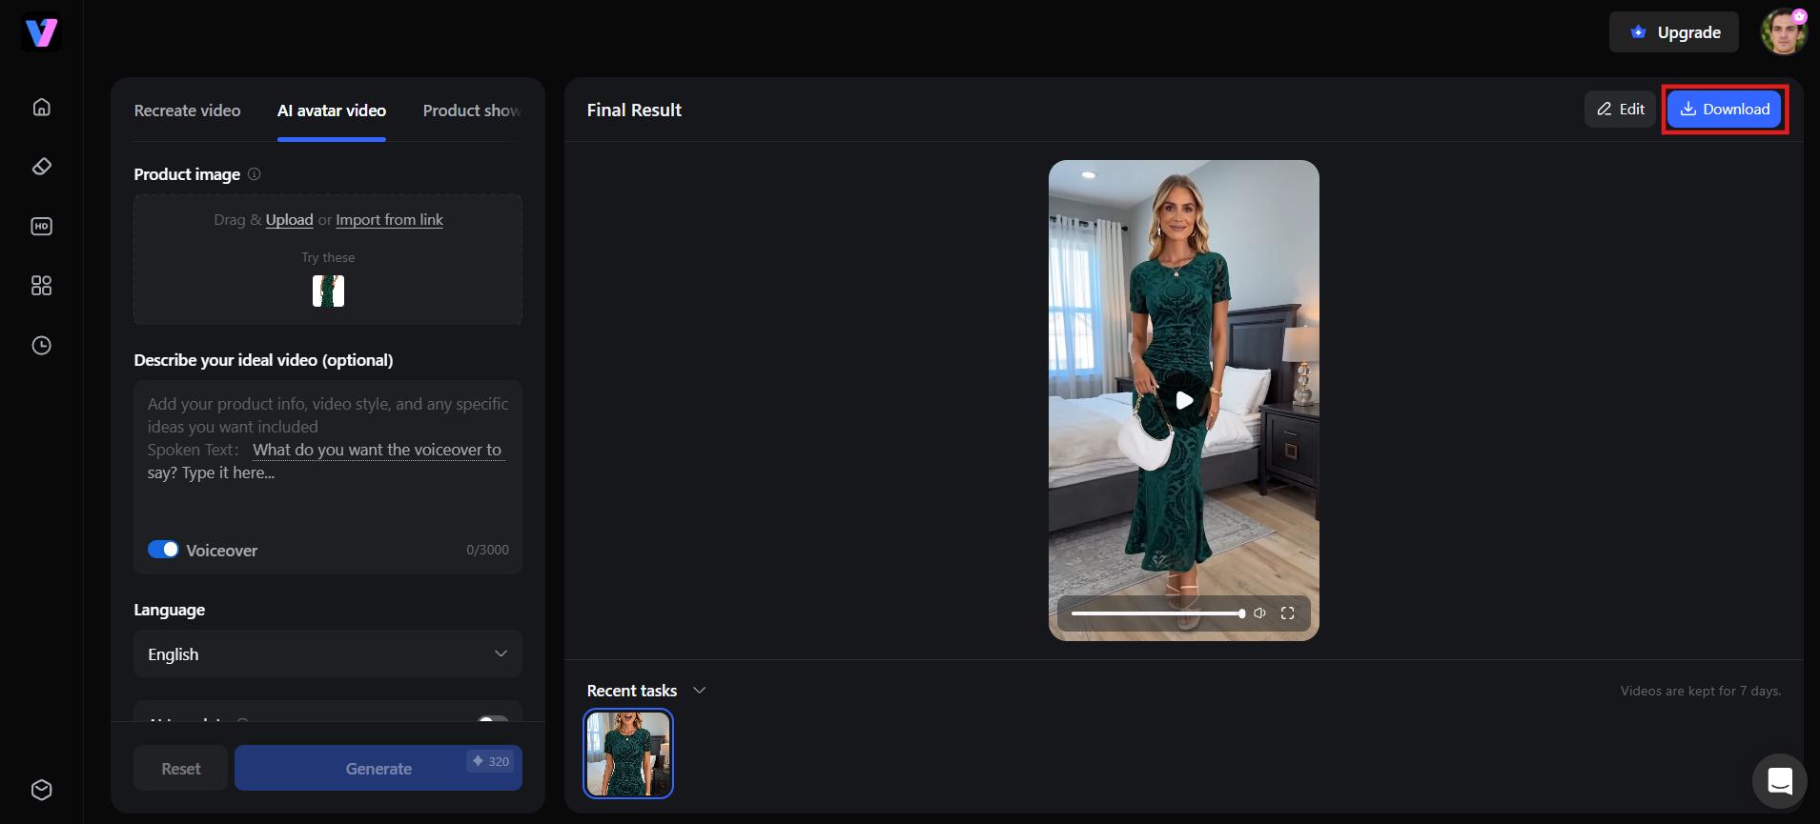Select the green dress recent task thumbnail
The height and width of the screenshot is (824, 1820).
click(628, 754)
